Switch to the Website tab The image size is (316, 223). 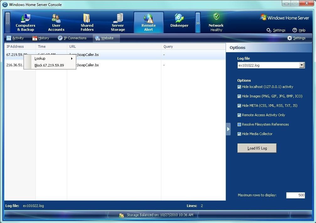(106, 38)
